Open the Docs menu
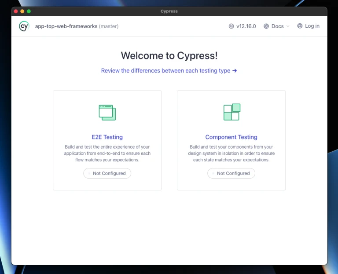338x274 pixels. click(276, 26)
